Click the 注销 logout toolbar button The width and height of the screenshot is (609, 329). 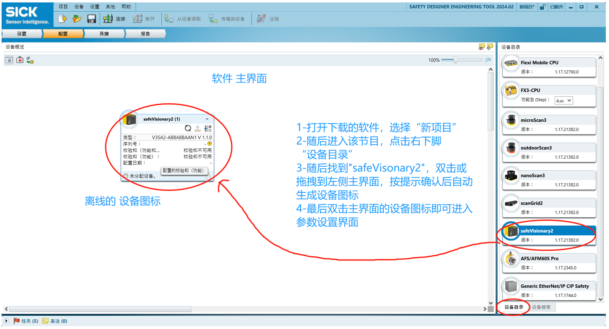pos(268,19)
